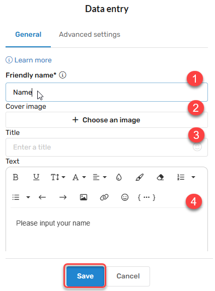
Task: Increase indent with right arrow
Action: point(63,197)
